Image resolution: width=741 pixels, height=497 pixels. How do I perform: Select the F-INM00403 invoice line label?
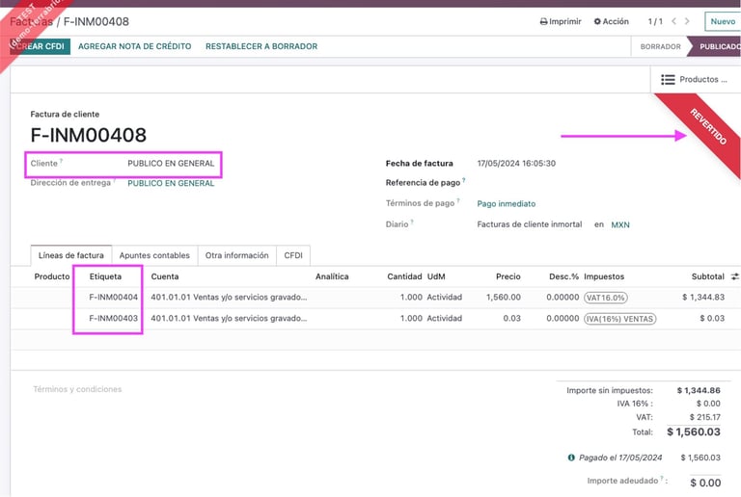(114, 318)
